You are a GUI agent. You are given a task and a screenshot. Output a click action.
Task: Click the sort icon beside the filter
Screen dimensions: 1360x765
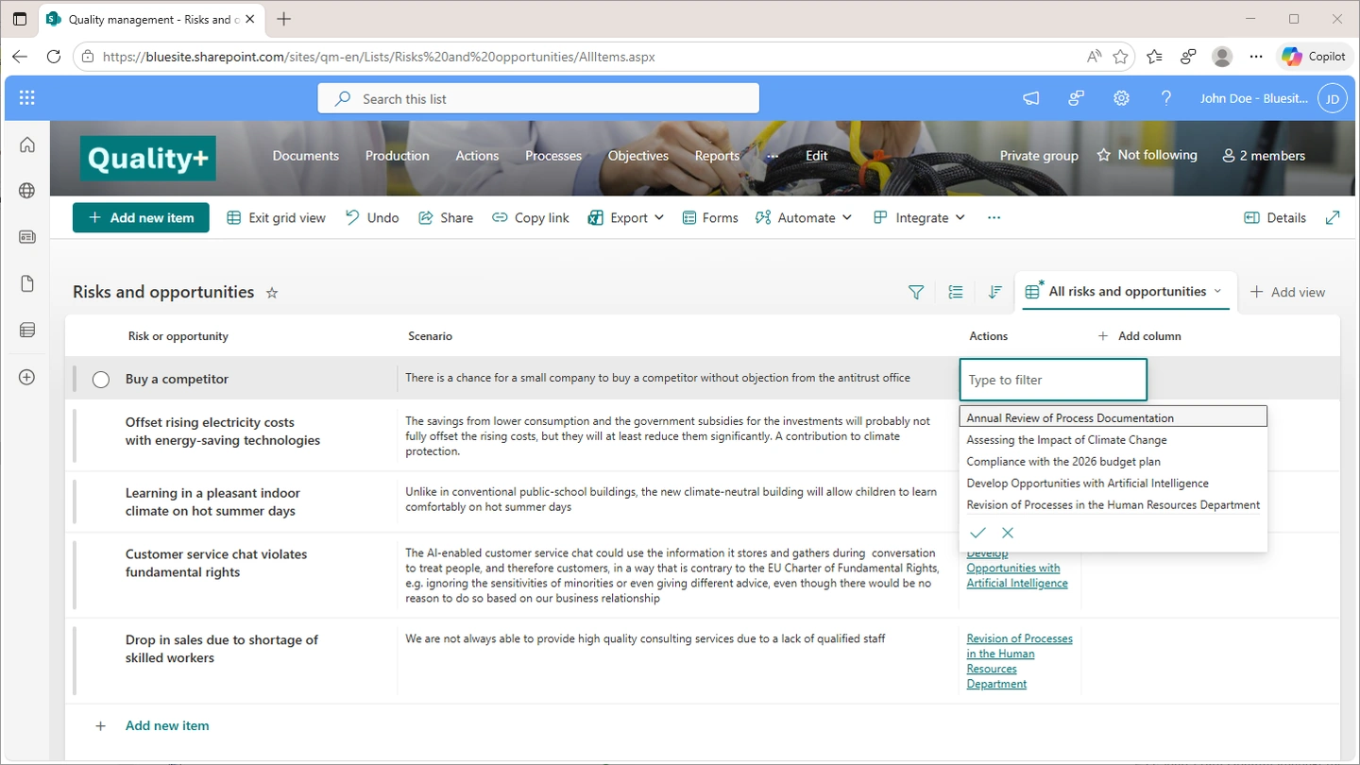tap(994, 293)
